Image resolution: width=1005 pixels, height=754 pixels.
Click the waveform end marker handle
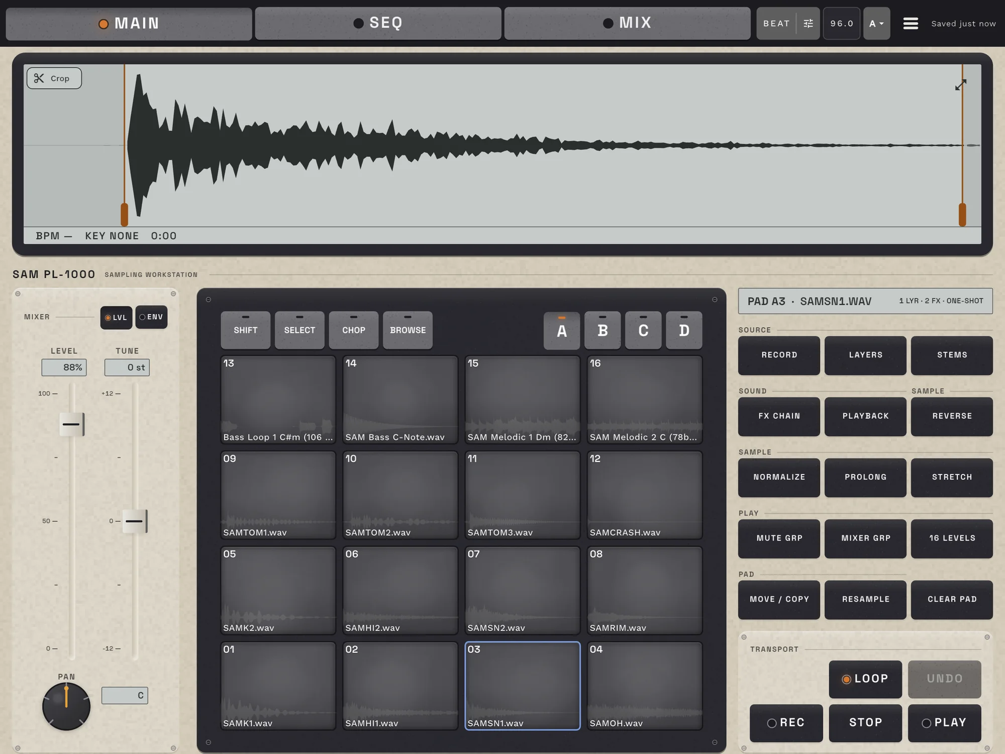pyautogui.click(x=962, y=215)
